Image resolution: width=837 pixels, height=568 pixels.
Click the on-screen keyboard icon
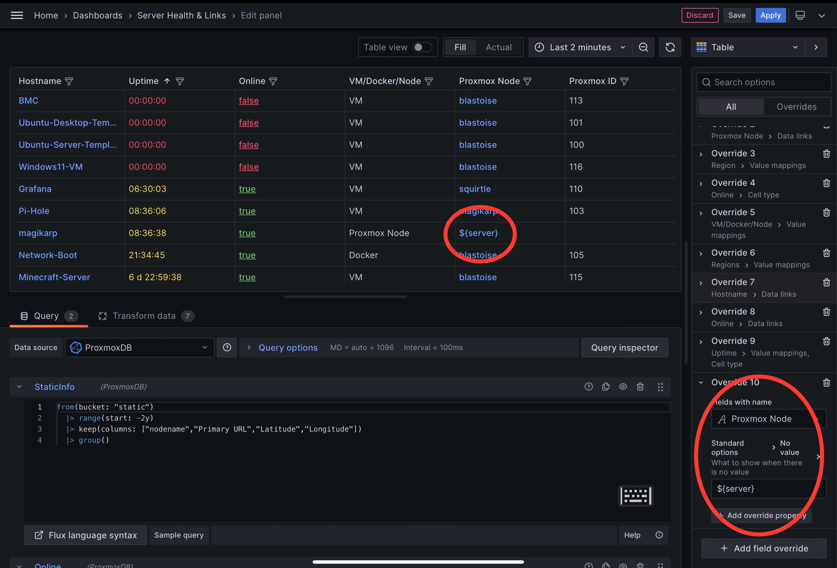click(x=636, y=496)
